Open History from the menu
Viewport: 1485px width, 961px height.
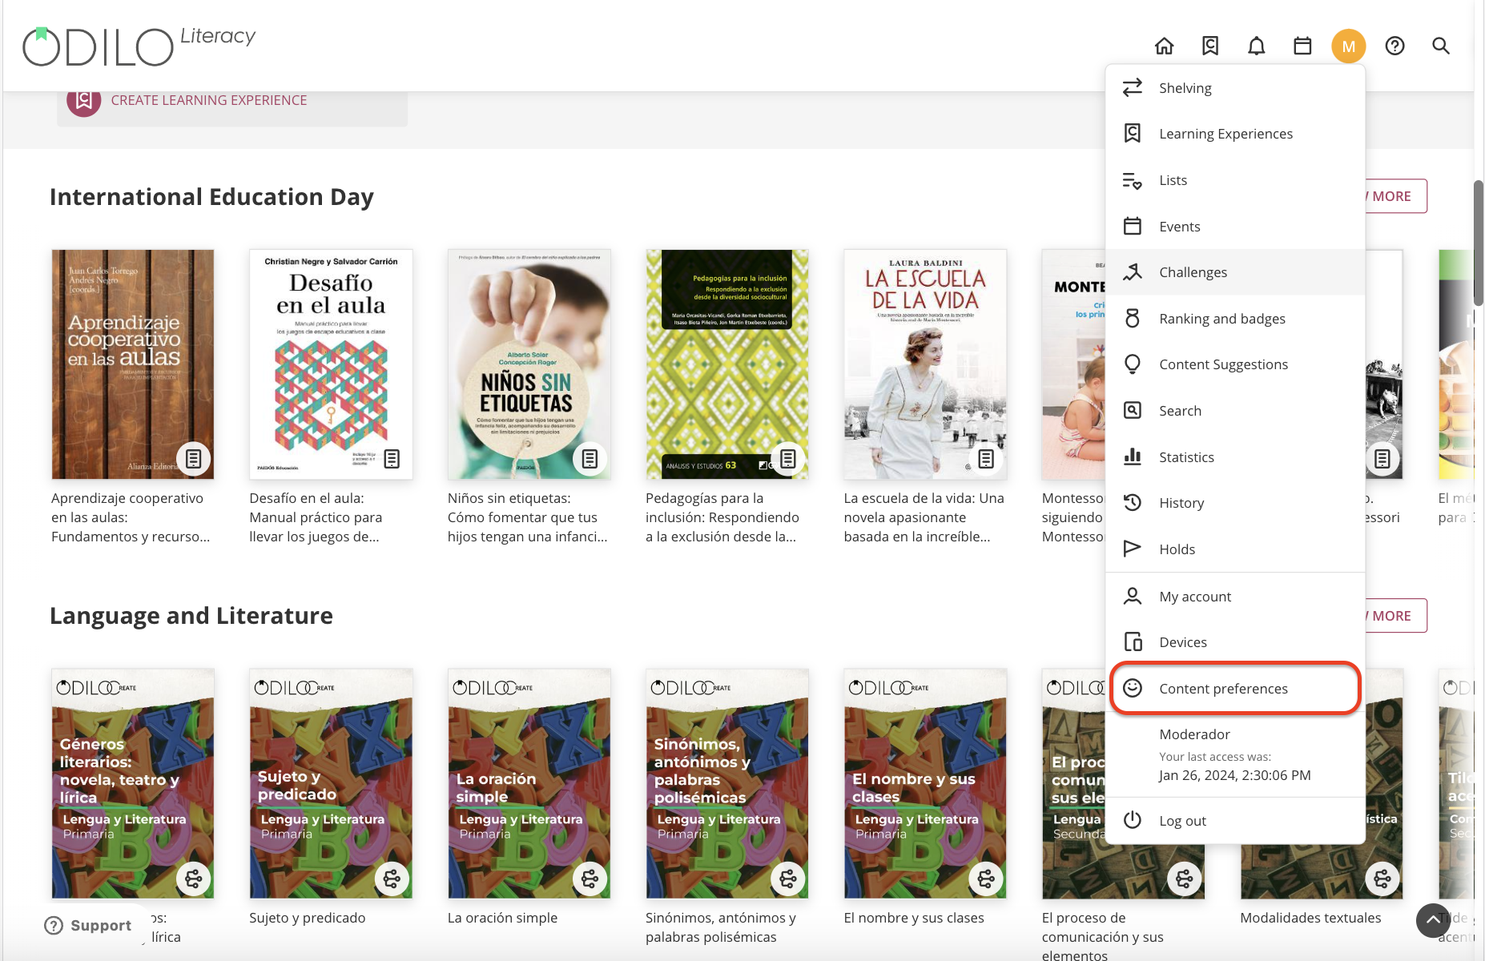tap(1235, 503)
